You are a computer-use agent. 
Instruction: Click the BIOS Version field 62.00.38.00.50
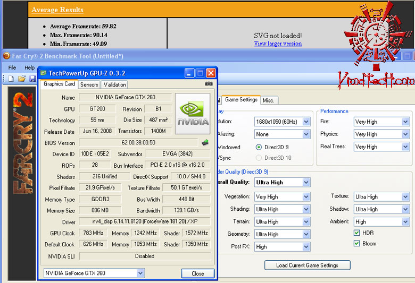point(138,143)
